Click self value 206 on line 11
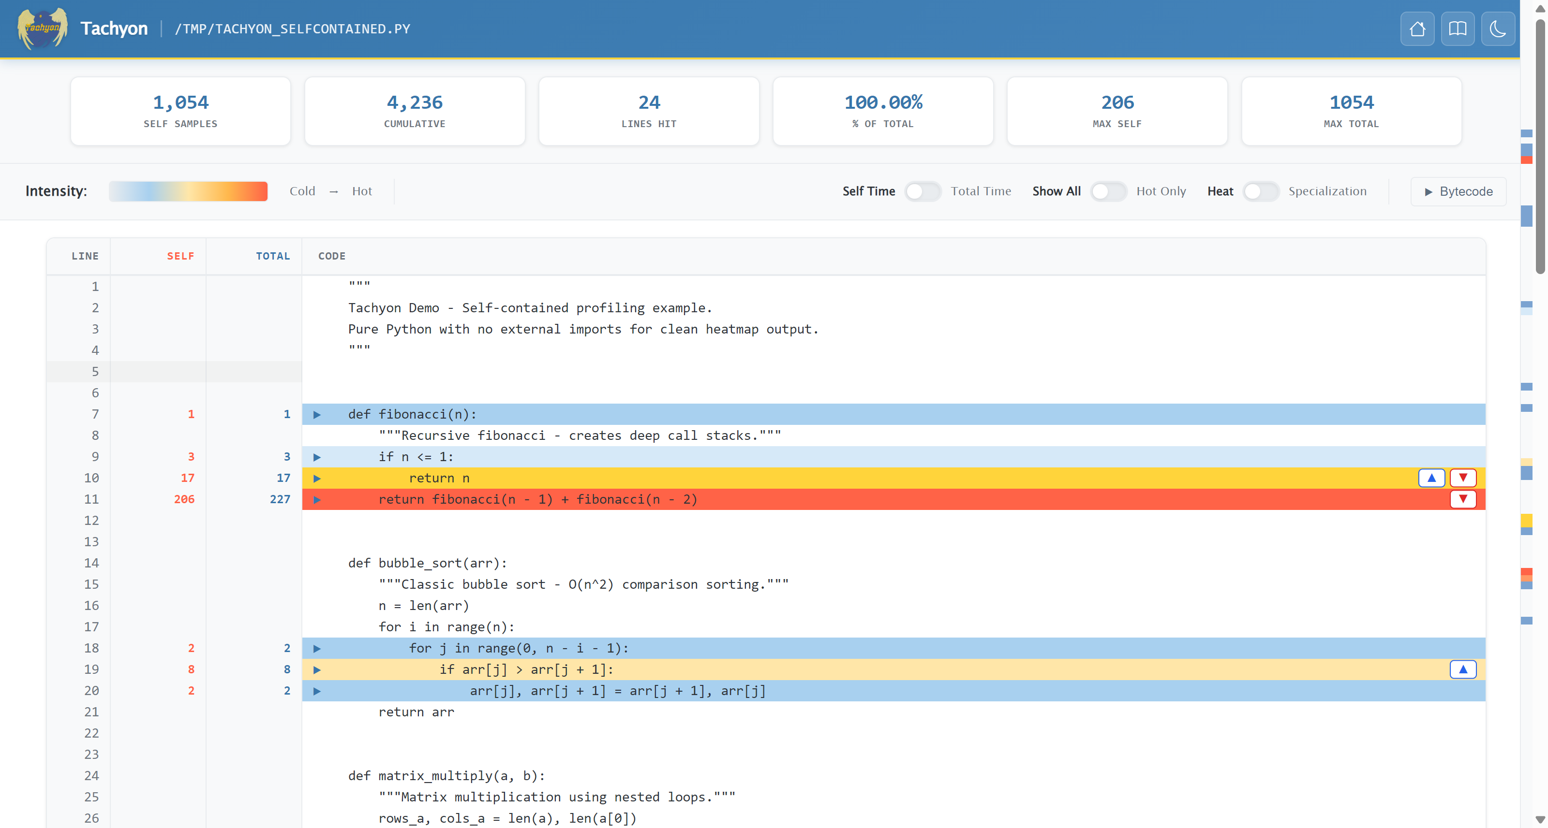This screenshot has width=1548, height=828. point(184,499)
